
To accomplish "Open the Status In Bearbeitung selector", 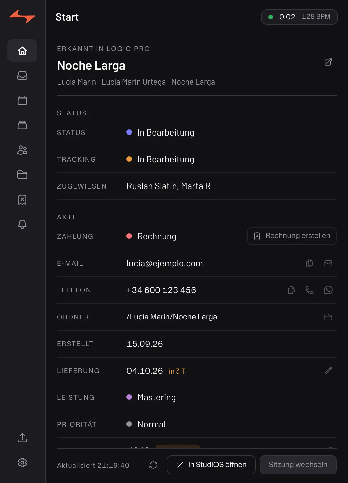I will pos(160,132).
